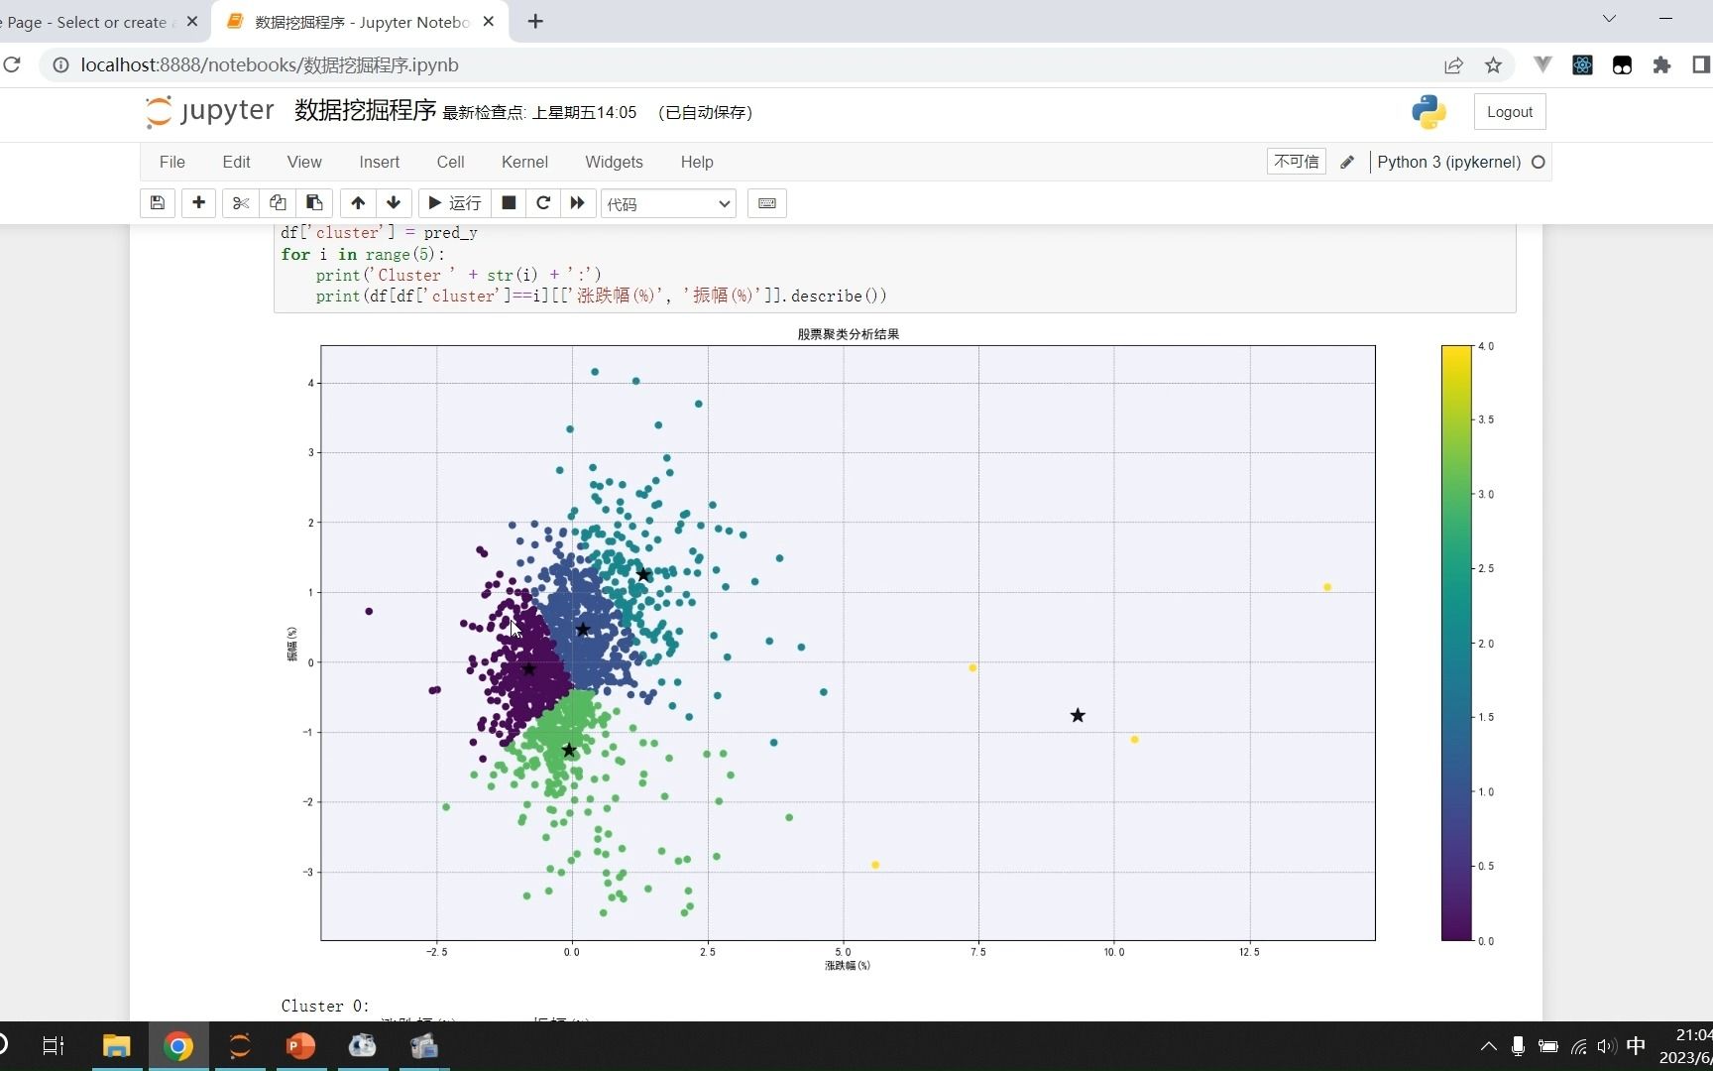Open the Cell menu
The image size is (1713, 1071).
[451, 162]
